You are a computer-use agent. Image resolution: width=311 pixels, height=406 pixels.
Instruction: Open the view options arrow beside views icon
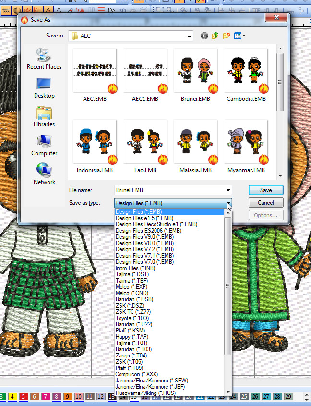pos(244,36)
